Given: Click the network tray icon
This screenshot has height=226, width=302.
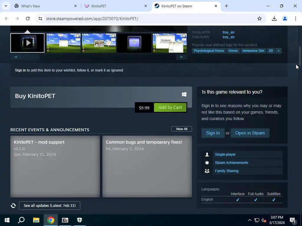Looking at the screenshot, I should 257,220.
